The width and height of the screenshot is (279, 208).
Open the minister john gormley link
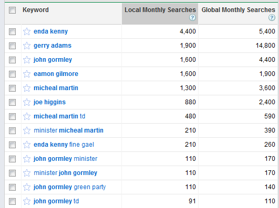tap(66, 173)
